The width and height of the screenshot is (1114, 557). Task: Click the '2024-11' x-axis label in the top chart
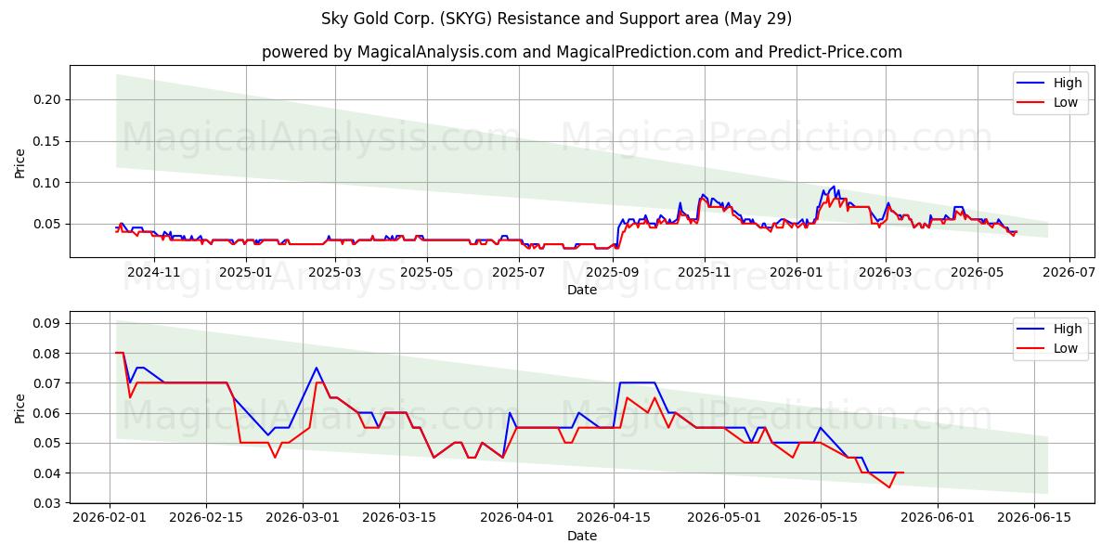pos(153,272)
